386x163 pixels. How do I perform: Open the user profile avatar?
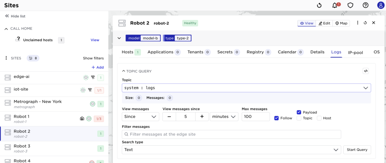pyautogui.click(x=381, y=5)
